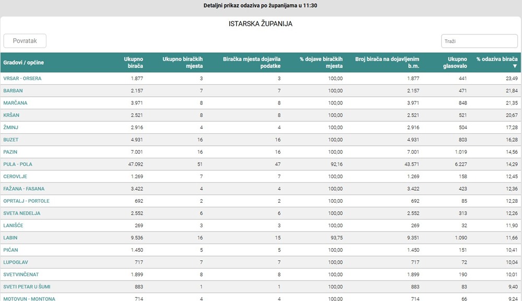Select the SVETI PETAR U ŠUMI link

point(27,287)
